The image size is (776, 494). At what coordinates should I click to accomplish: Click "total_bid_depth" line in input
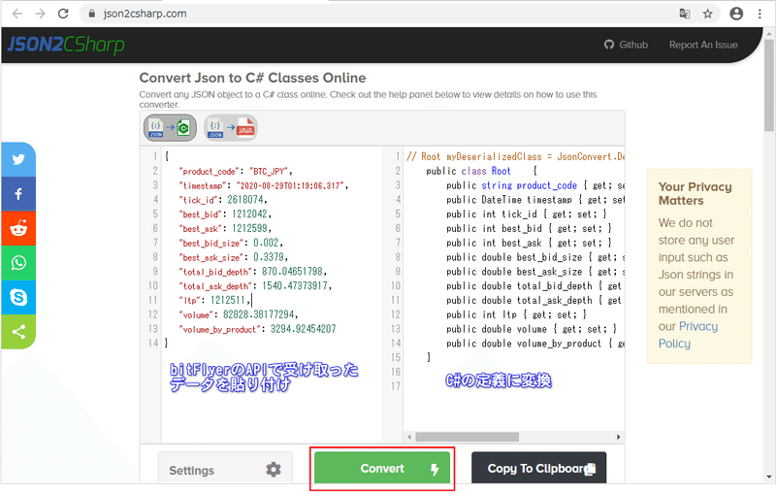point(252,272)
